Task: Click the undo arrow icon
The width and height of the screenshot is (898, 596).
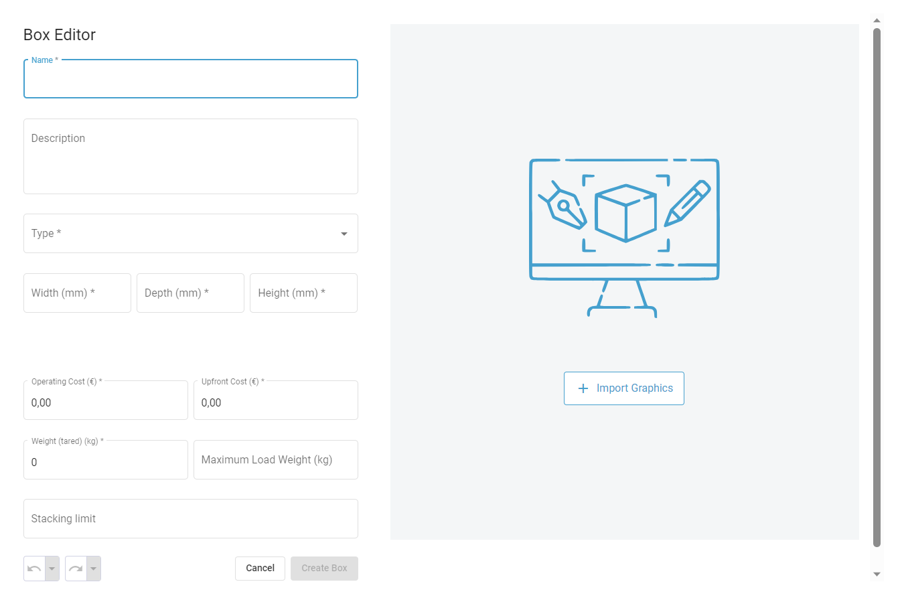Action: click(x=34, y=569)
